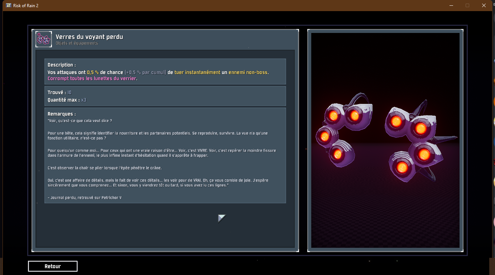Close the Risk of Rain 2 window

(484, 5)
